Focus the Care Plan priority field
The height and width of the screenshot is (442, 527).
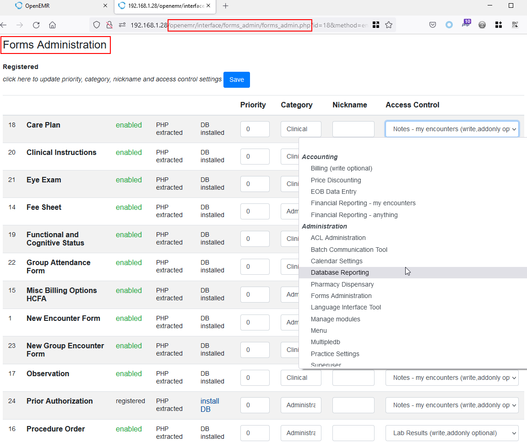click(255, 129)
